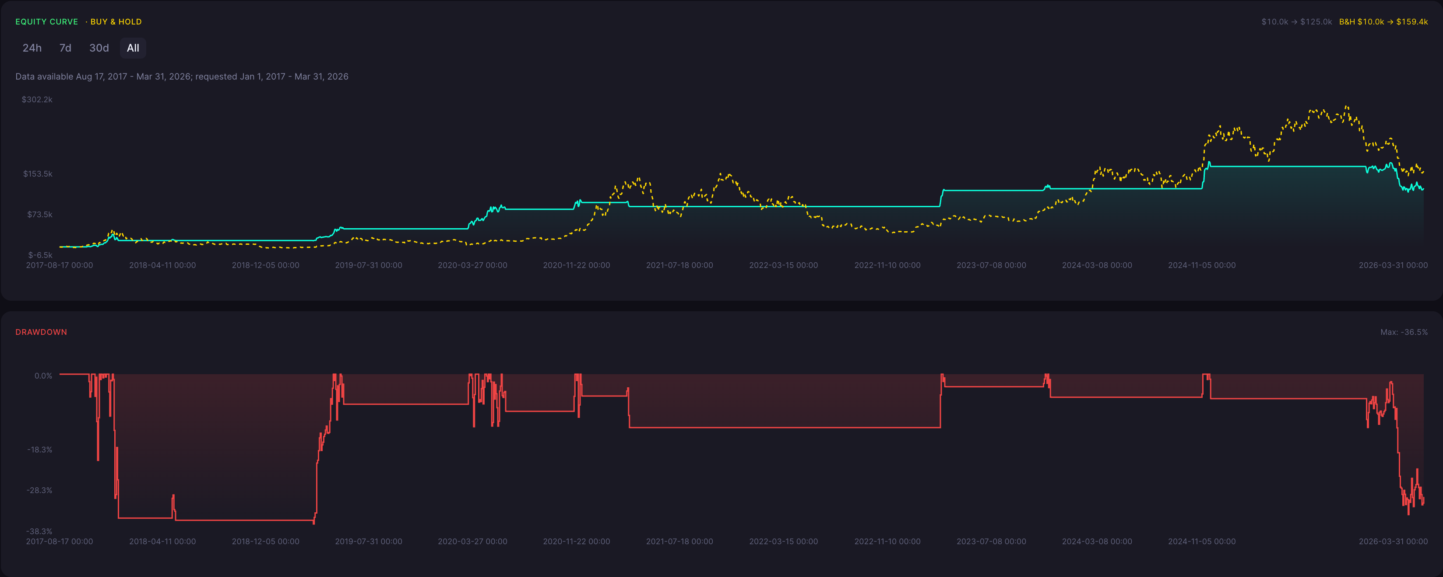Click the -18.3% drawdown axis label
This screenshot has width=1443, height=577.
point(40,449)
